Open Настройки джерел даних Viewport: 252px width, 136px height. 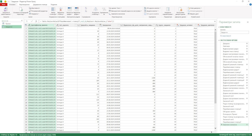180,11
